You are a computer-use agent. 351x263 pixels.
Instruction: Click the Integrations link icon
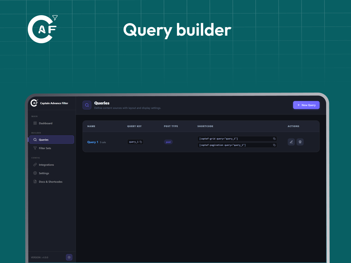35,165
